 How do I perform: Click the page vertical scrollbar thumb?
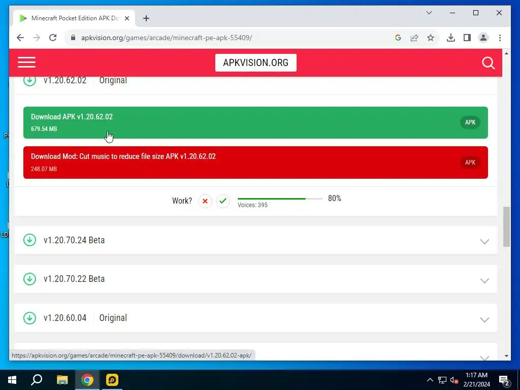pos(506,226)
